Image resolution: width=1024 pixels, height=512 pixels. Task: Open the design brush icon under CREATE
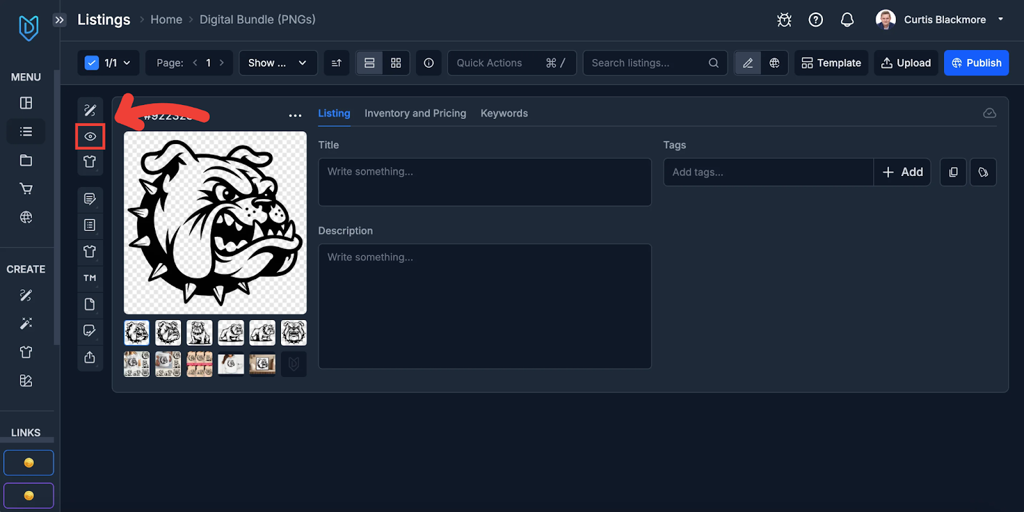26,295
